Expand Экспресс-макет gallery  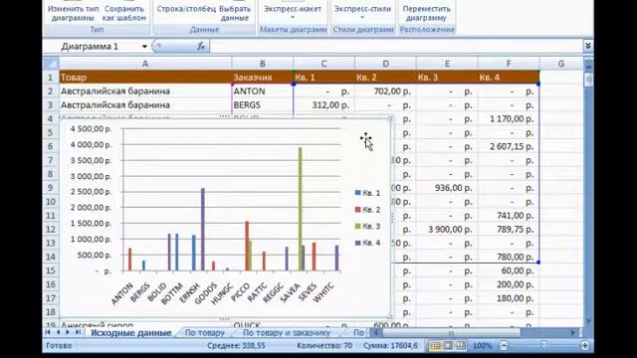pyautogui.click(x=293, y=12)
